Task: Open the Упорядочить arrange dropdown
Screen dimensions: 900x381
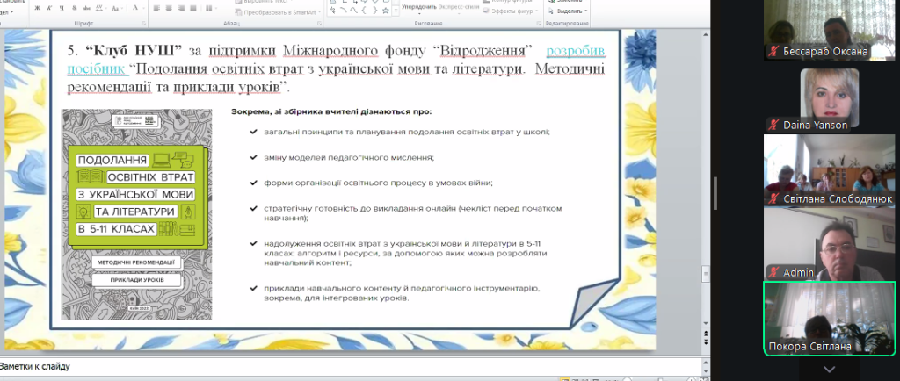Action: [418, 7]
